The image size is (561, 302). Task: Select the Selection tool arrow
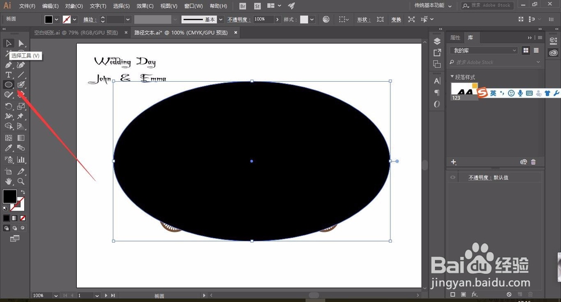[x=8, y=43]
